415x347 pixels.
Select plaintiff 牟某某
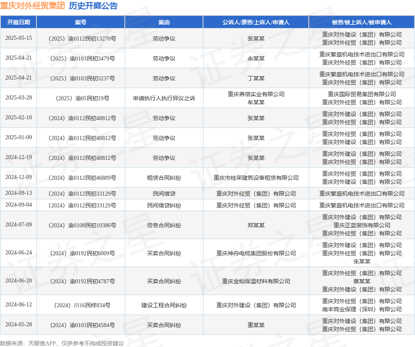coord(256,102)
